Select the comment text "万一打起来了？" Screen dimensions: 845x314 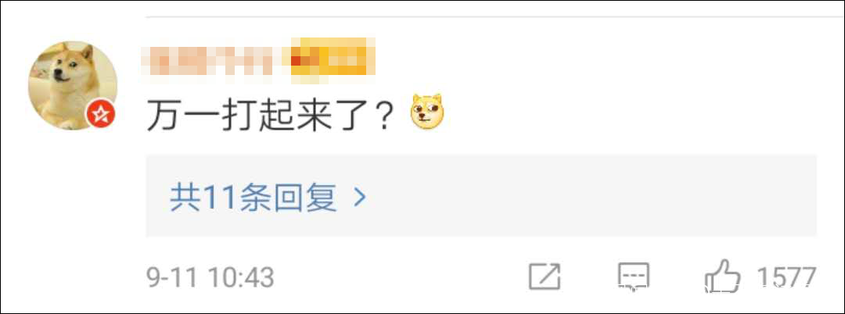click(x=269, y=114)
